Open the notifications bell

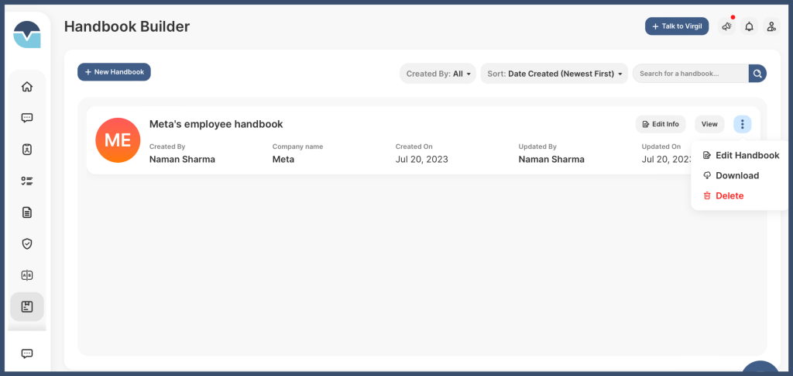tap(749, 27)
